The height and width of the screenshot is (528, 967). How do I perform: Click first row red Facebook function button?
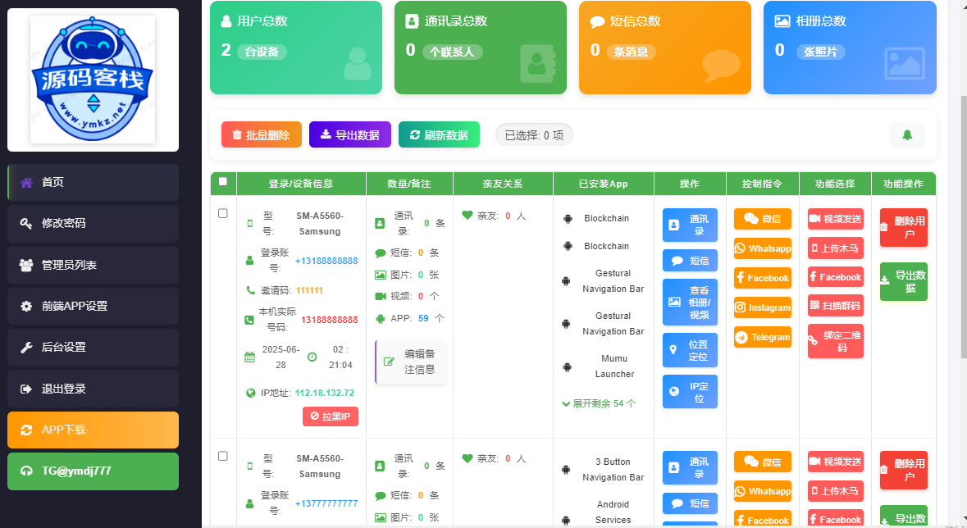836,277
